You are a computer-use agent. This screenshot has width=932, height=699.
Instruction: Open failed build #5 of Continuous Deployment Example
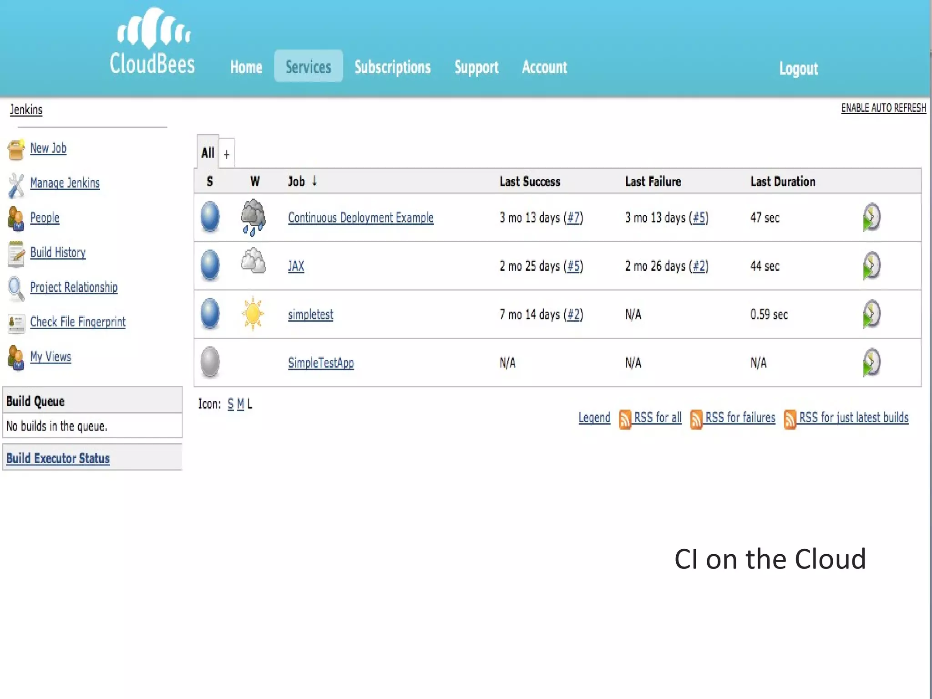click(699, 218)
